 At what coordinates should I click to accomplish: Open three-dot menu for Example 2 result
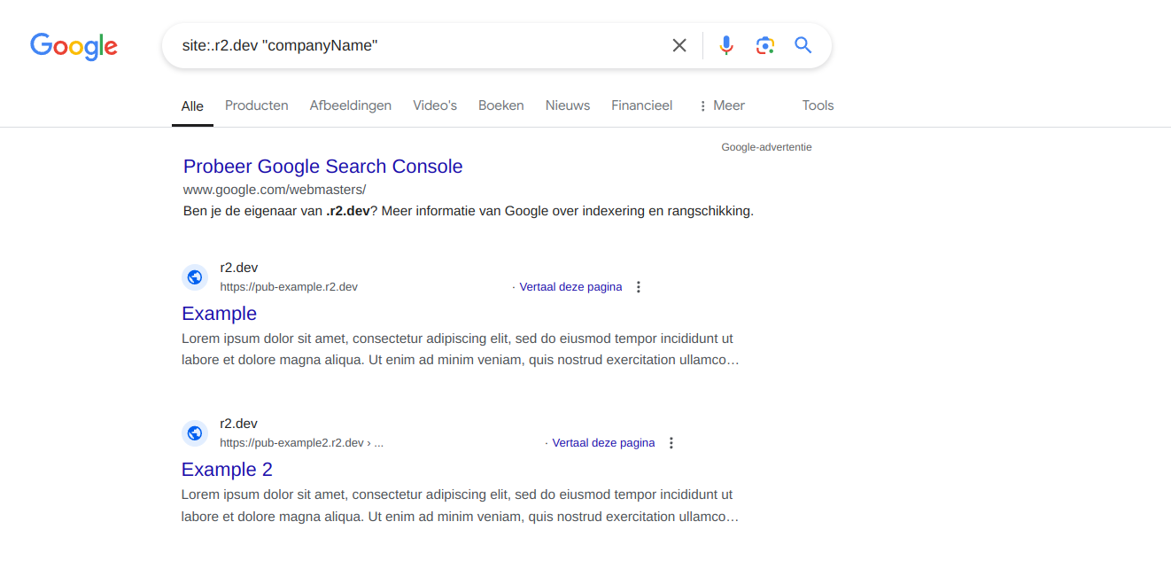point(671,443)
